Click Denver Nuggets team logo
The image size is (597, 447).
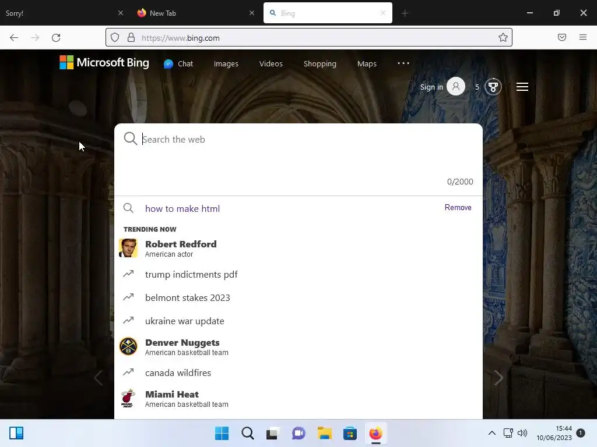point(128,347)
